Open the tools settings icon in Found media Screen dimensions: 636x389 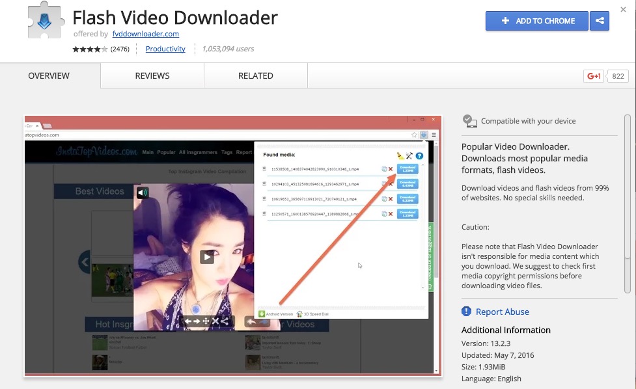click(409, 155)
